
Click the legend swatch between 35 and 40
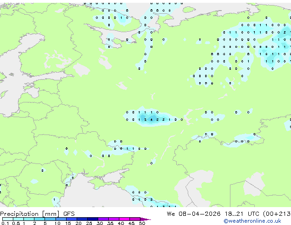point(114,219)
